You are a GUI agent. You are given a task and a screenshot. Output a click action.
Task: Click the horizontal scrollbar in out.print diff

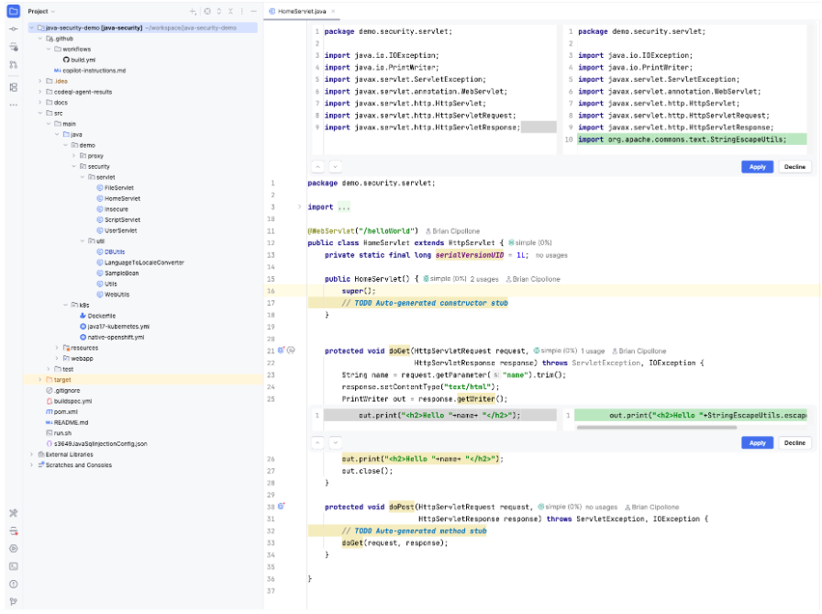(x=656, y=428)
